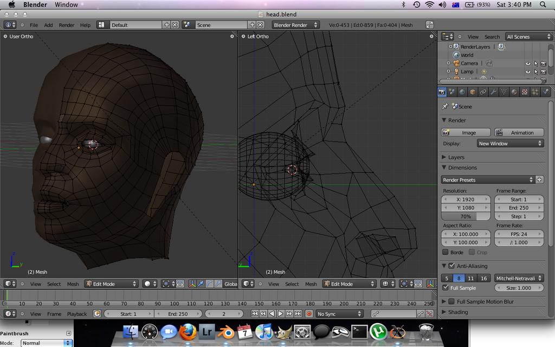Open the Add menu
Screen dimensions: 555x347
click(x=48, y=25)
